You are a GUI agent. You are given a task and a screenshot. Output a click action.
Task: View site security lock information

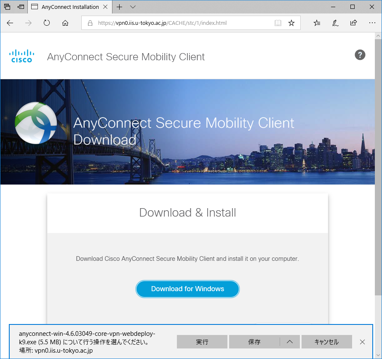pos(90,23)
